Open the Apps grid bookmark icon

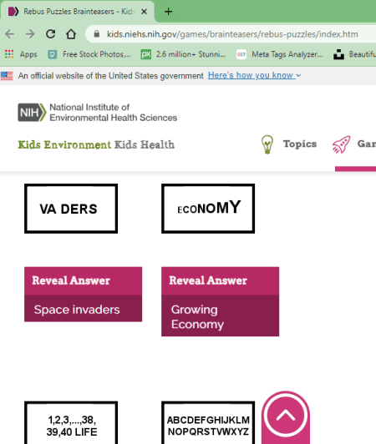pyautogui.click(x=9, y=54)
